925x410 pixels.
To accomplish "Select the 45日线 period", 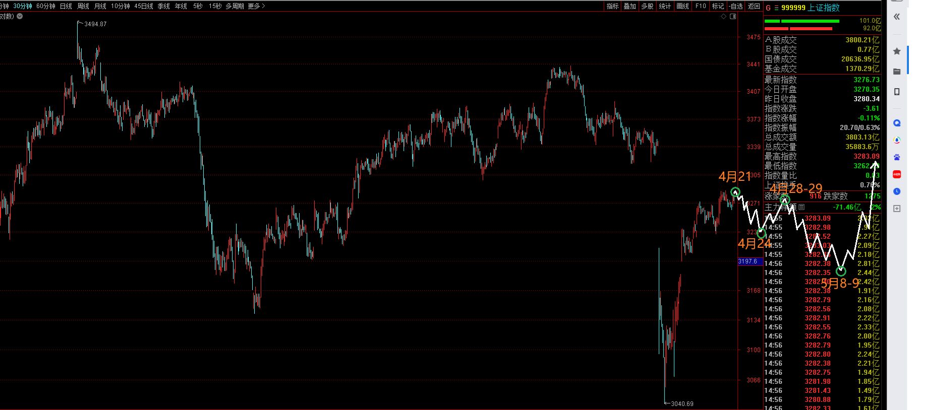I will tap(144, 6).
